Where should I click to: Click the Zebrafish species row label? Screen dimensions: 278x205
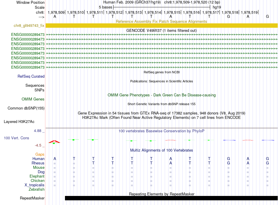(37, 189)
